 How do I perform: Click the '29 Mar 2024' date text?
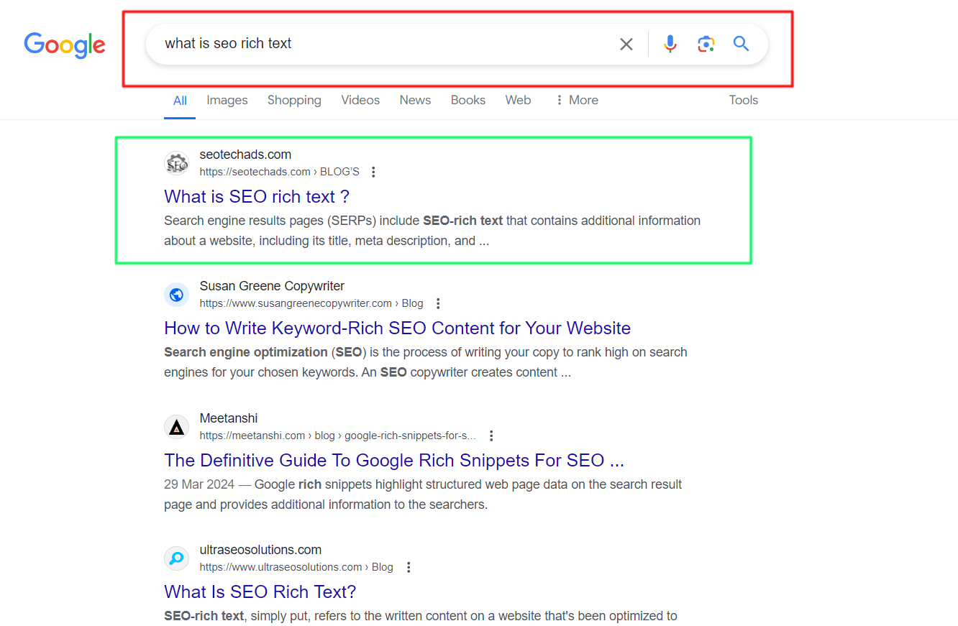(199, 484)
